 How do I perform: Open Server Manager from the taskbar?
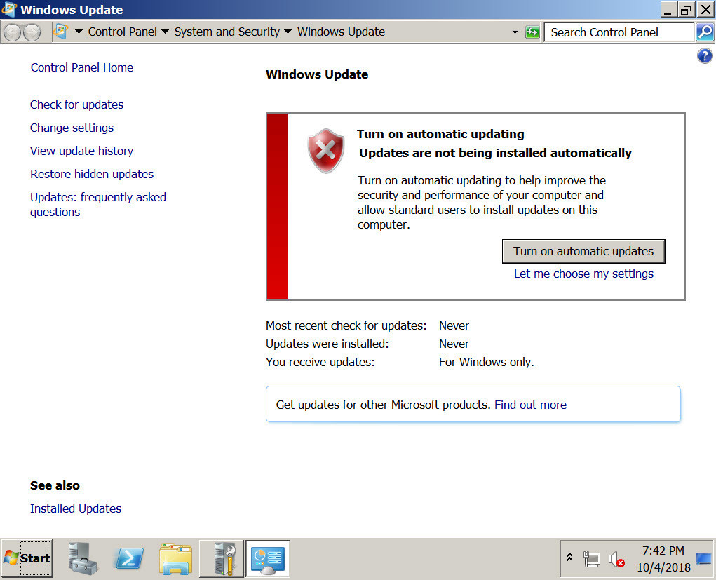click(x=83, y=558)
